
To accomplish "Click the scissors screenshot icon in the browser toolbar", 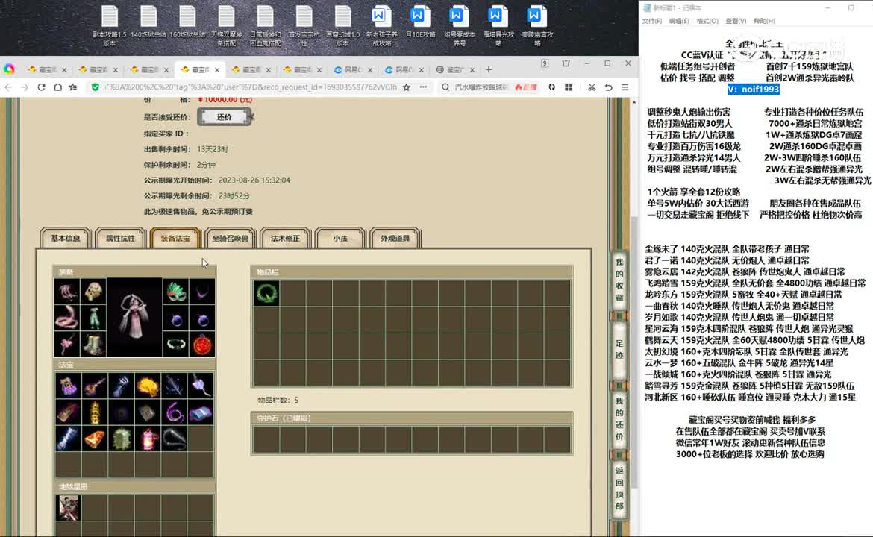I will coord(591,87).
